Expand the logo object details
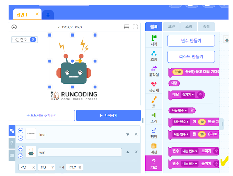Viewport: 233px width, 176px height. [128, 134]
